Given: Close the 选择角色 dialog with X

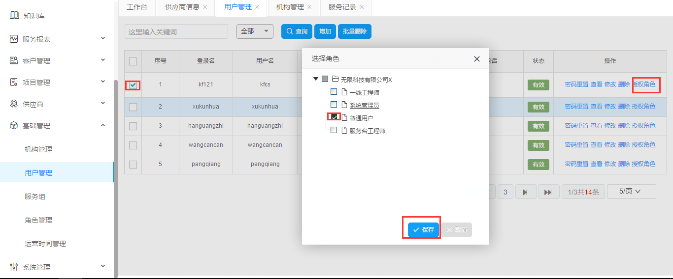Looking at the screenshot, I should tap(476, 59).
